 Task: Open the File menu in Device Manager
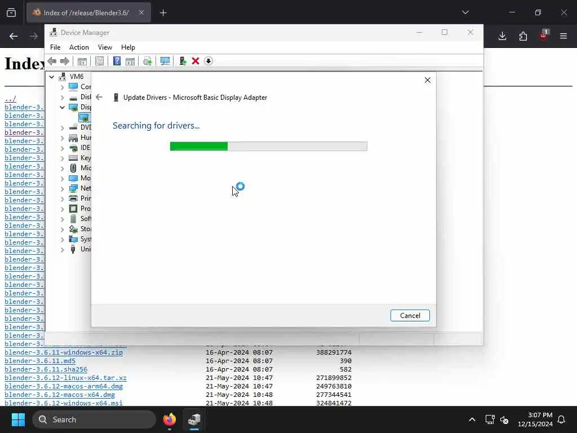[55, 47]
